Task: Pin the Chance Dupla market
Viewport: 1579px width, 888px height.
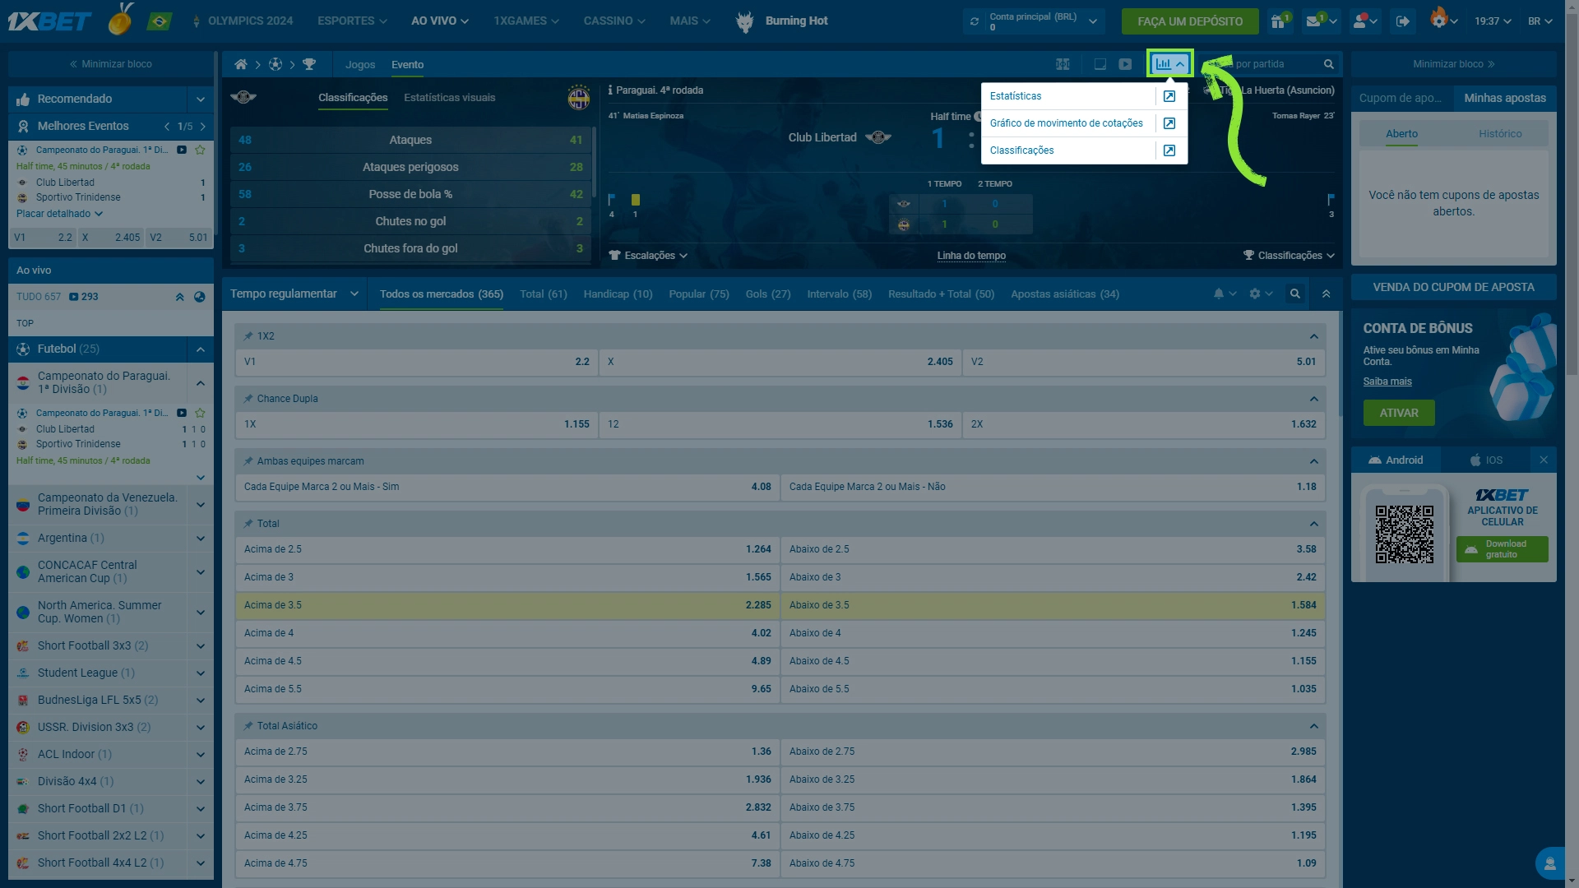Action: (248, 399)
